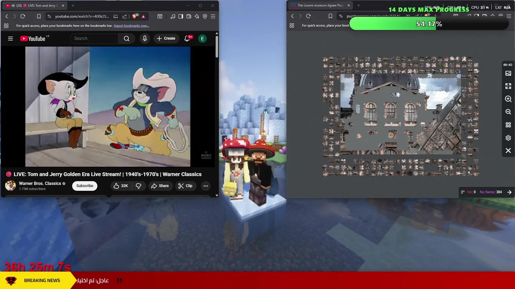Mute the tab via speaker icon

point(13,6)
